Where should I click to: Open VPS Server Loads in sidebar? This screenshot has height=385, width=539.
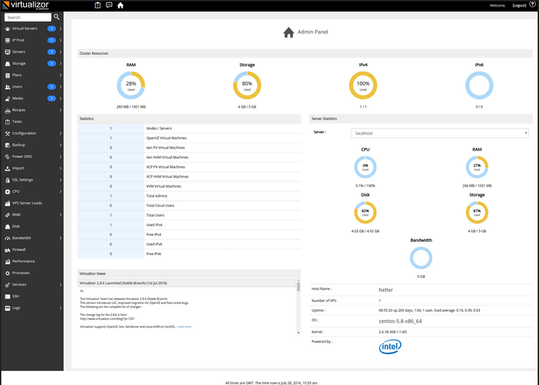coord(27,203)
